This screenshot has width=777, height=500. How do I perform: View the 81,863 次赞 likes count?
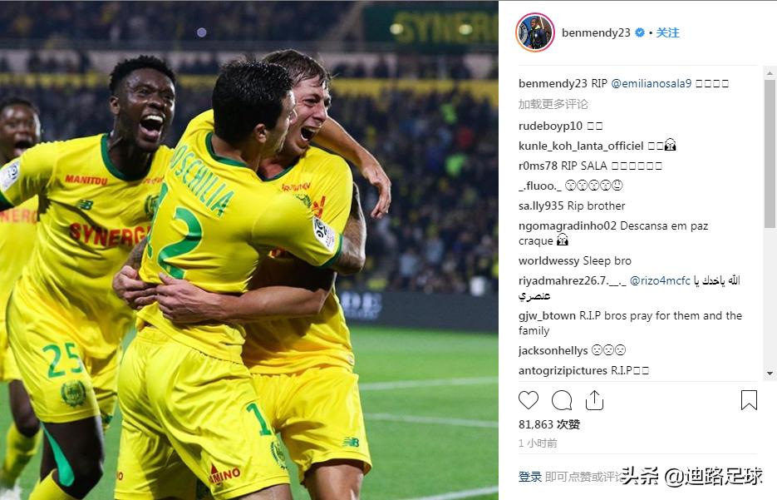[549, 424]
